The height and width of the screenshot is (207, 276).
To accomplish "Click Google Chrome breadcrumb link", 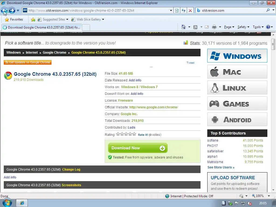I will (54, 53).
